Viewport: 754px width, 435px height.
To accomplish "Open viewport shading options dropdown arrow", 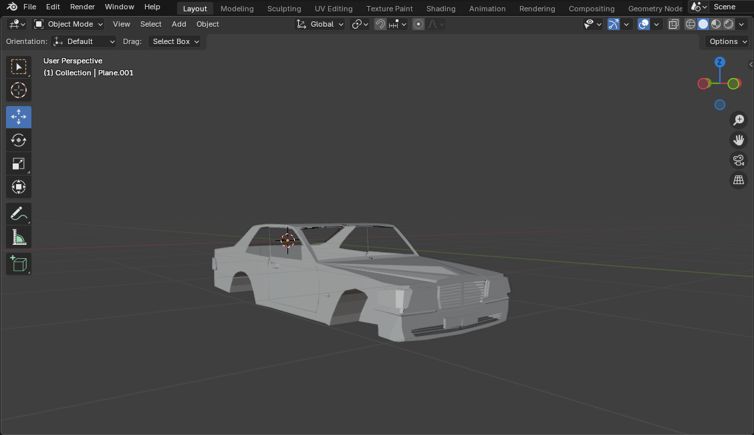I will (x=741, y=24).
